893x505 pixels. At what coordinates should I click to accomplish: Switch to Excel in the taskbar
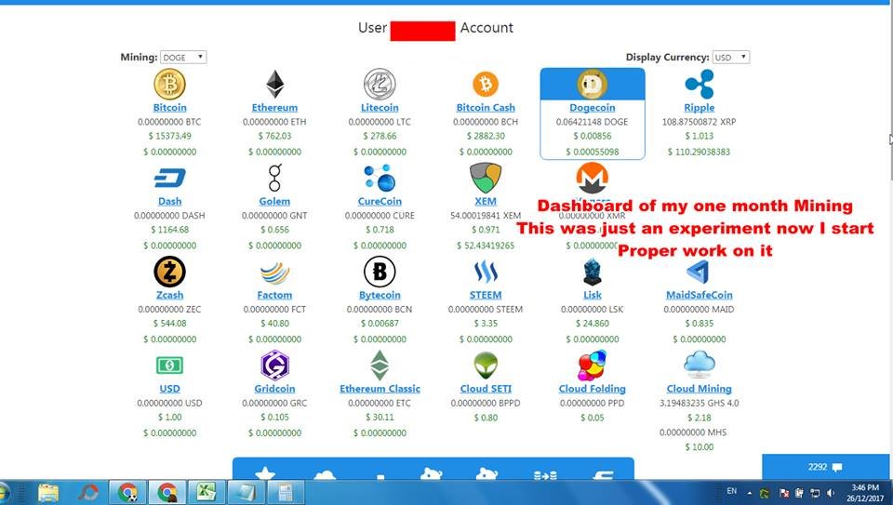[x=206, y=493]
